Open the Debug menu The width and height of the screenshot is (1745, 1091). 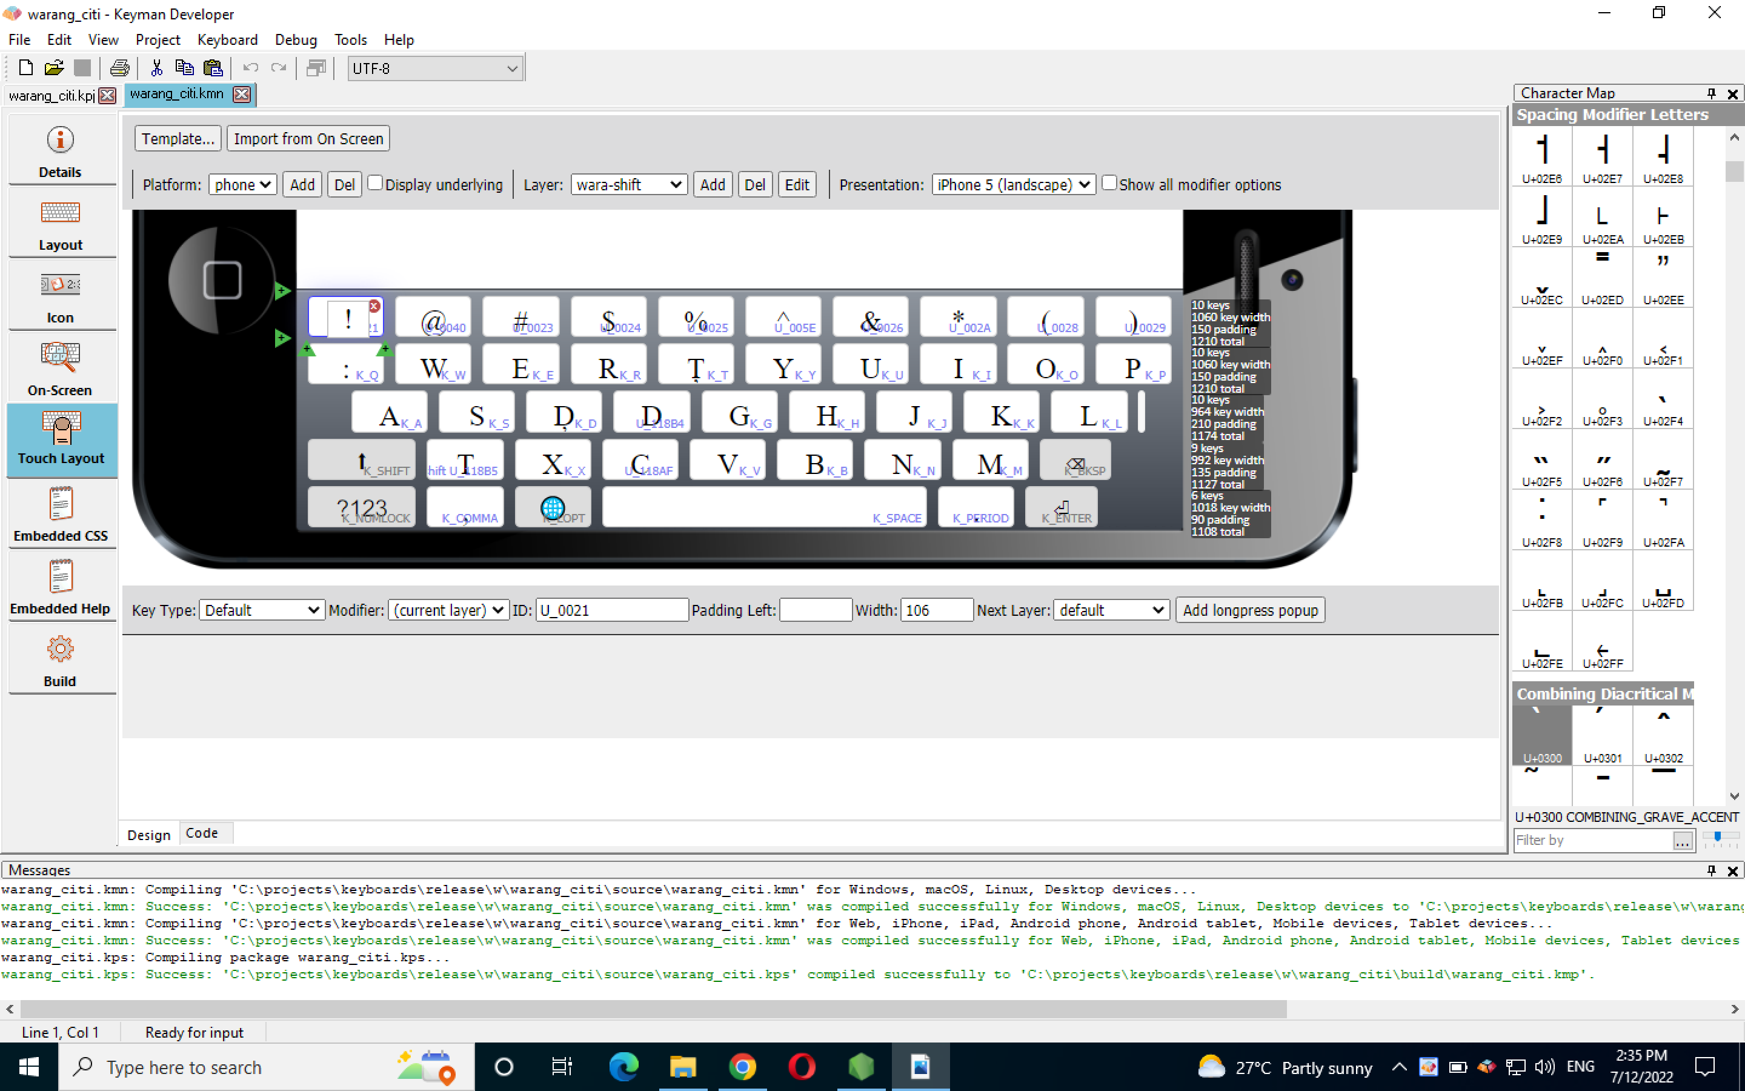(296, 39)
